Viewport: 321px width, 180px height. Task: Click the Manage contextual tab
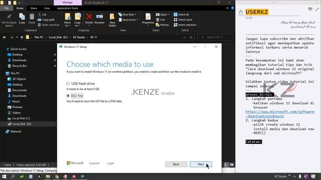pyautogui.click(x=68, y=2)
